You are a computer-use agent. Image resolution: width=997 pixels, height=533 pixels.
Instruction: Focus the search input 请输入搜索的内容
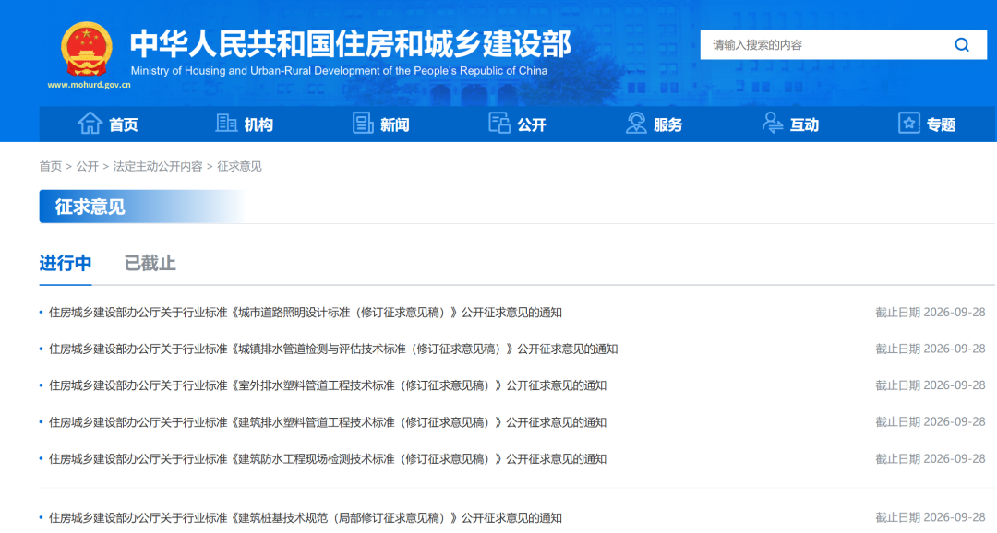click(x=826, y=45)
